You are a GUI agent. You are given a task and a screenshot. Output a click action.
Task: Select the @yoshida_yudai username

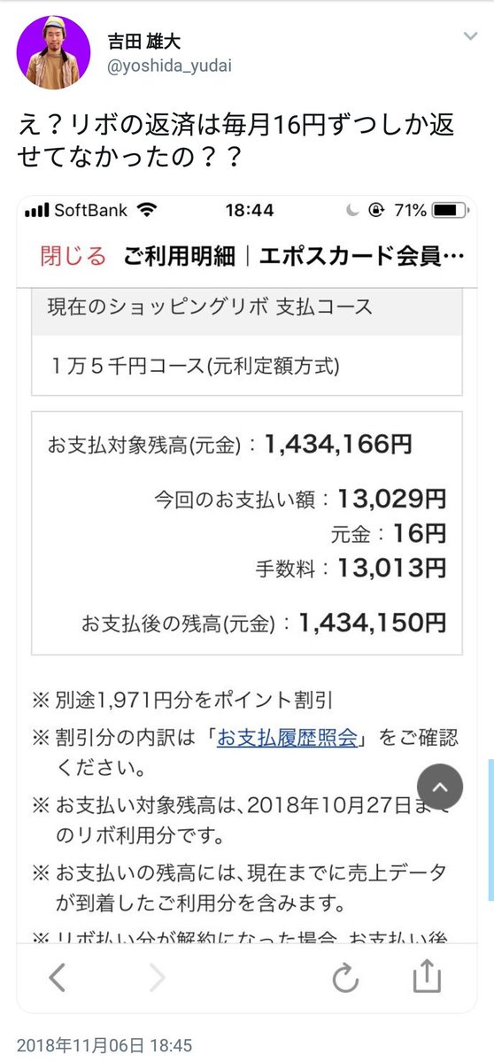[x=170, y=66]
